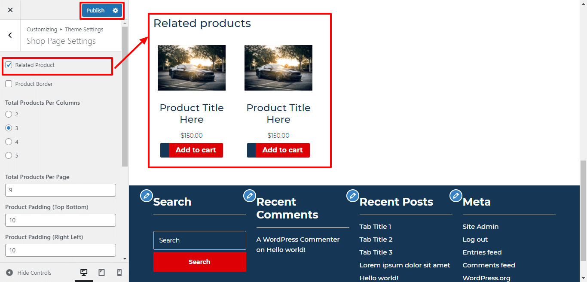
Task: Select the desktop preview icon
Action: pyautogui.click(x=84, y=272)
